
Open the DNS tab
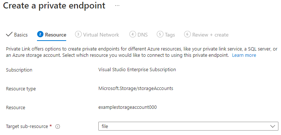pos(139,35)
